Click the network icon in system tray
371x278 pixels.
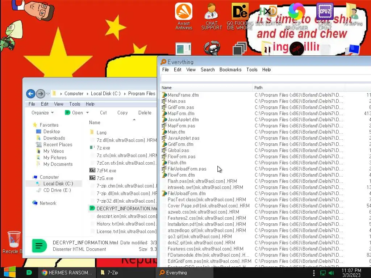point(323,273)
